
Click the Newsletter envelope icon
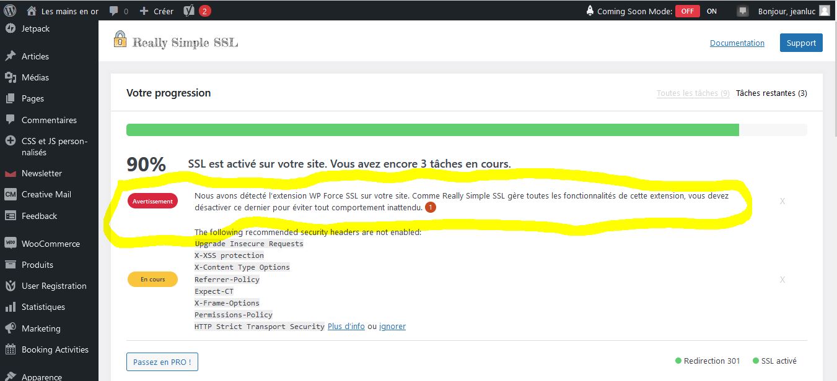[10, 173]
